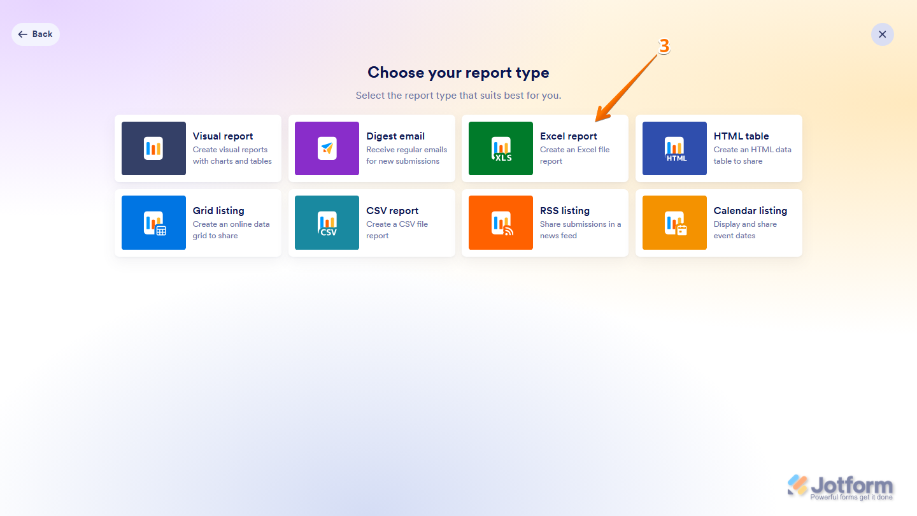Click the orange RSS listing icon
The height and width of the screenshot is (516, 917).
(x=501, y=223)
